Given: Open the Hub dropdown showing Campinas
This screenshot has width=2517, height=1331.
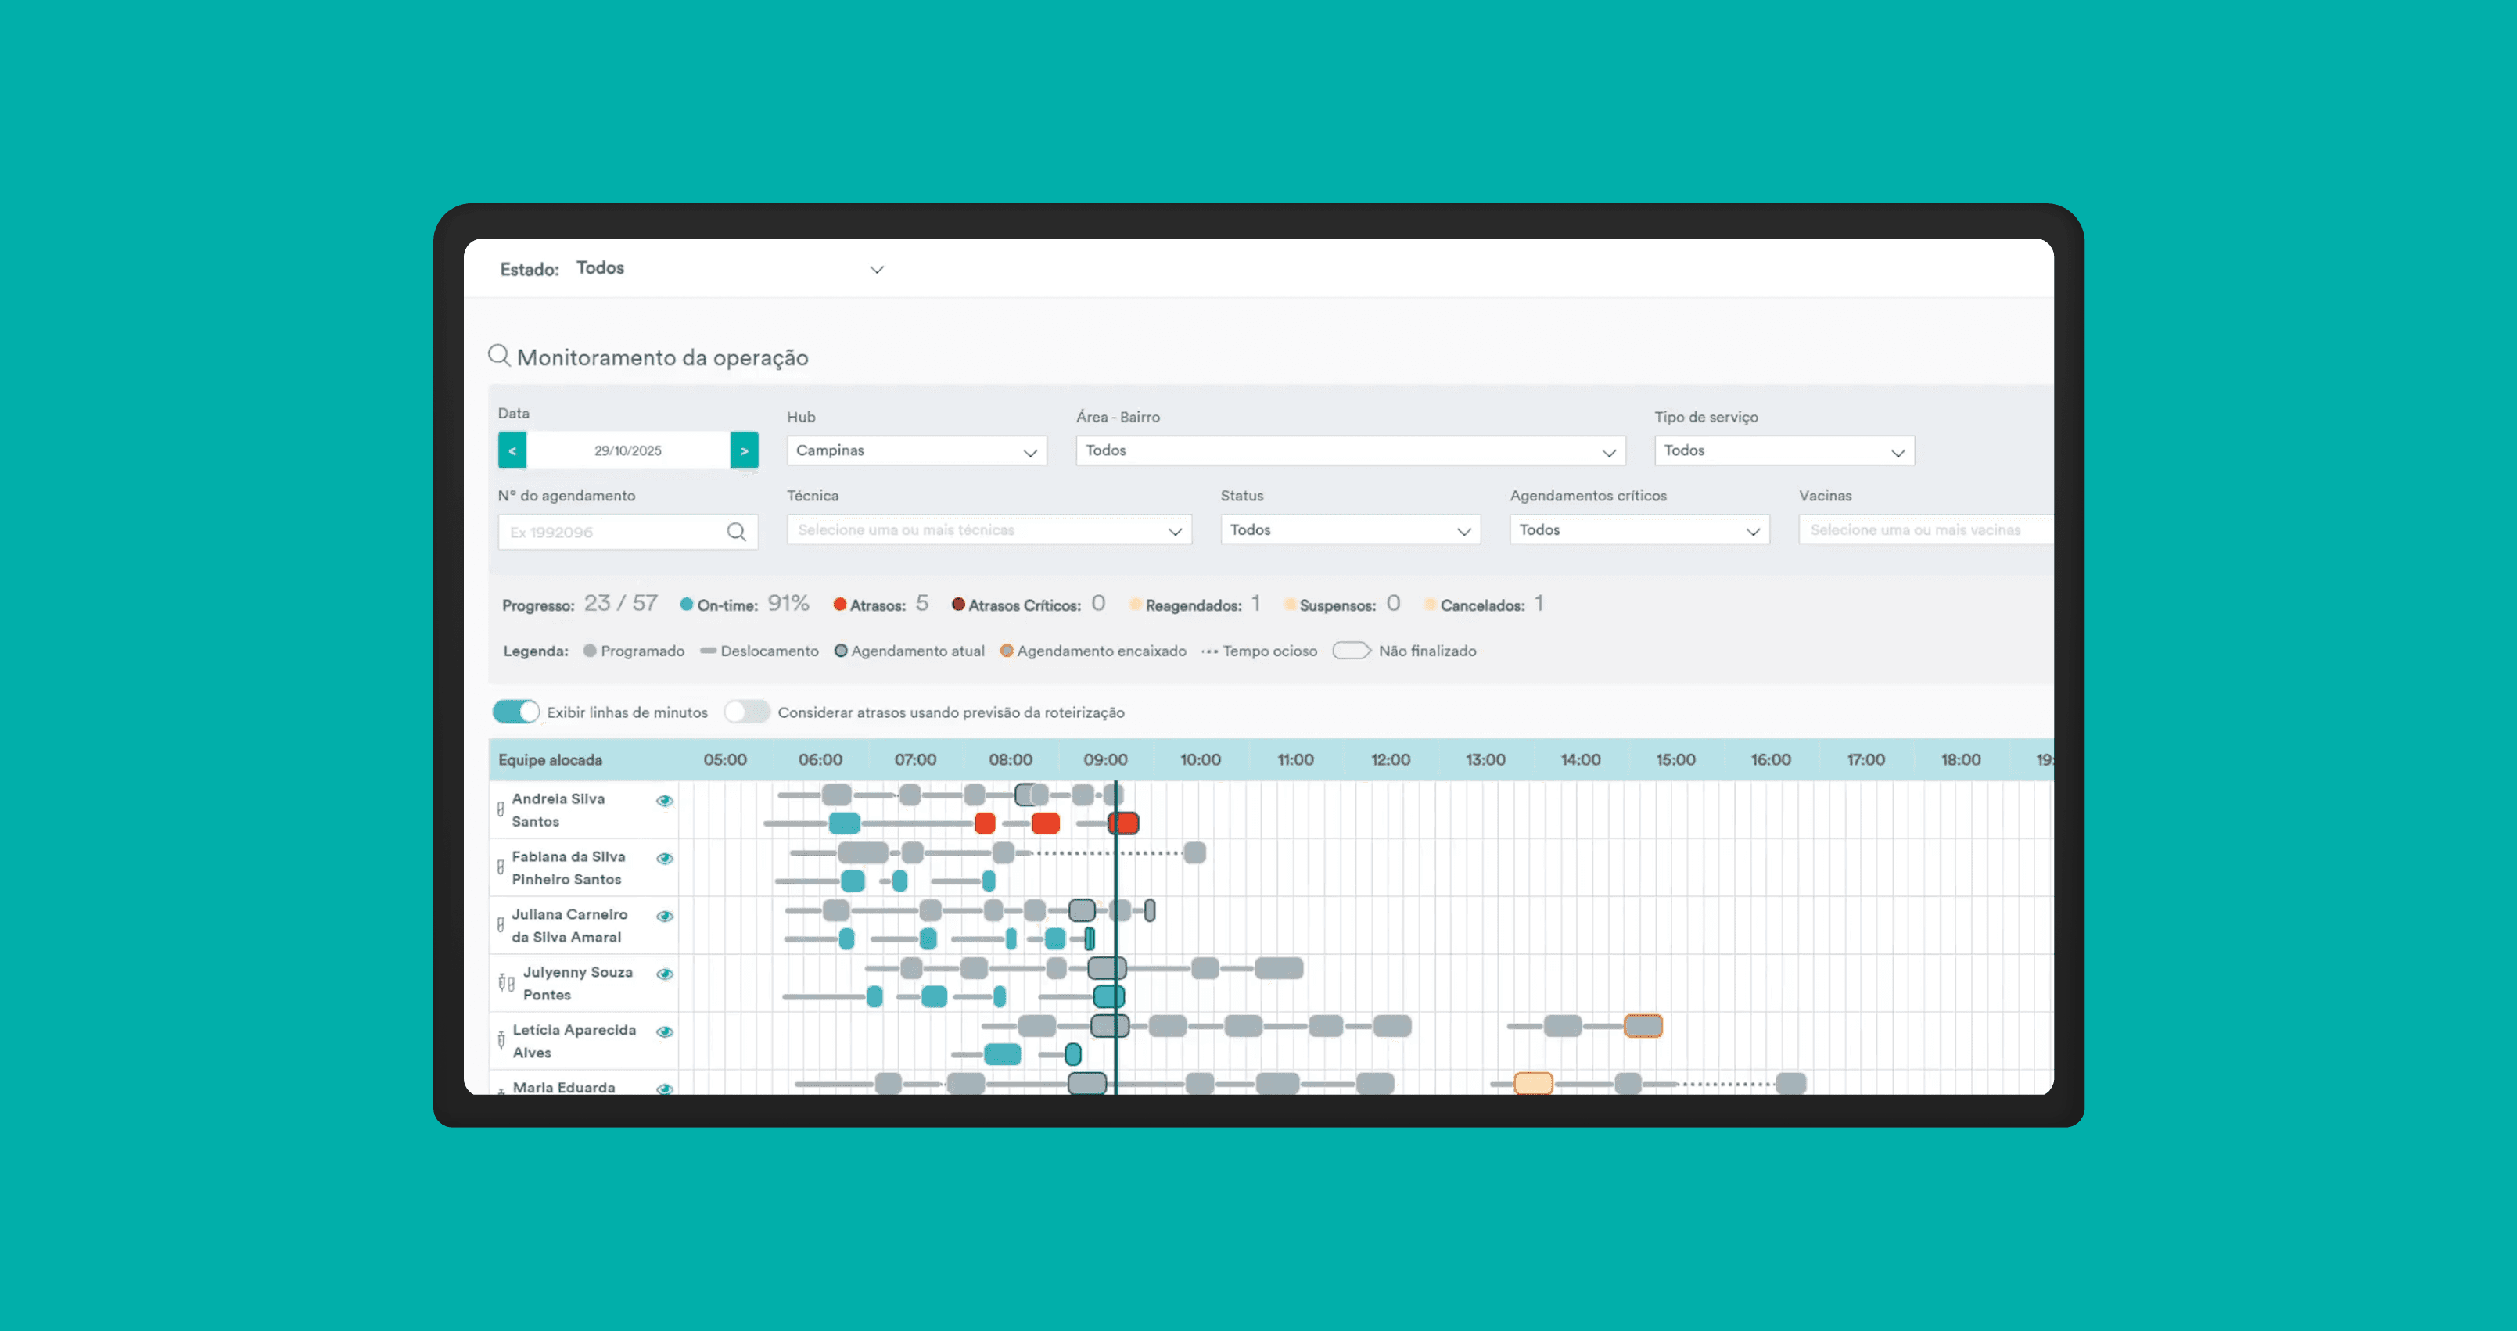Looking at the screenshot, I should [916, 450].
